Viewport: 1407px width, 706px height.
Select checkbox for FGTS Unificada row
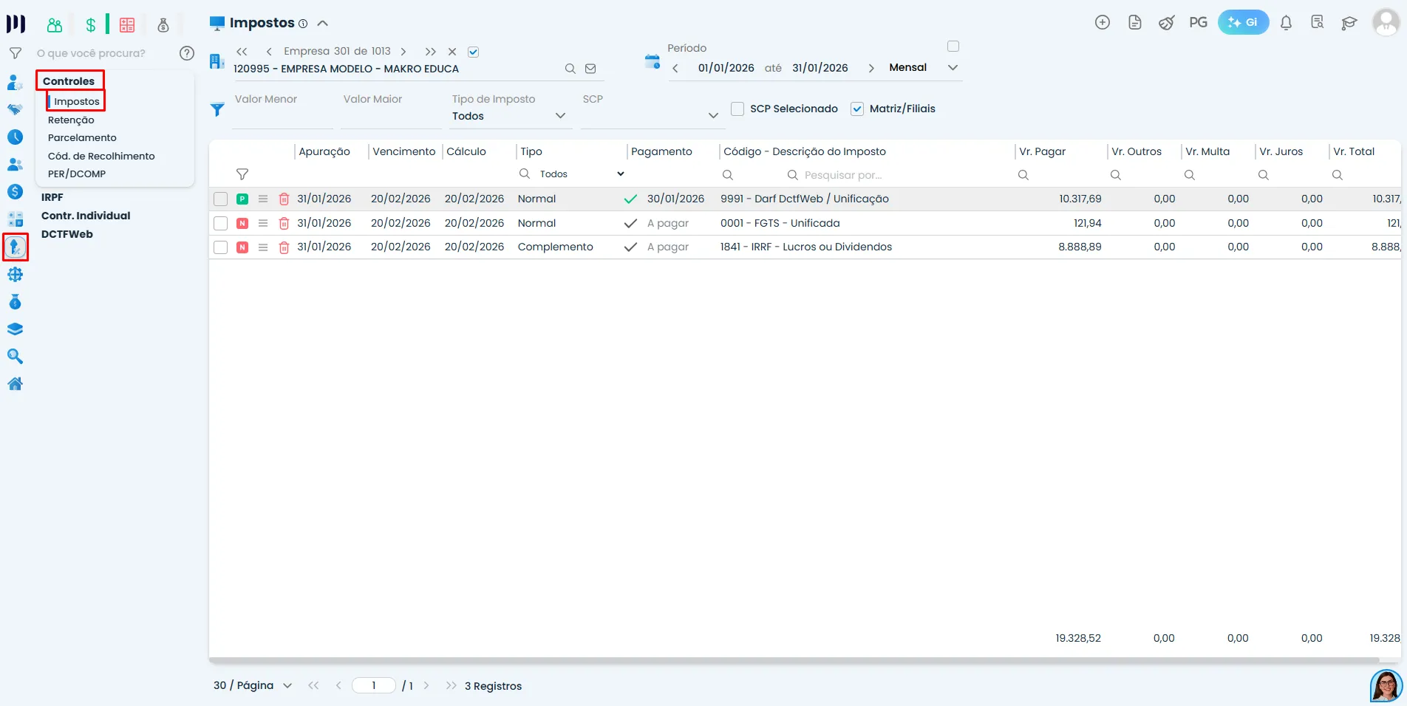pos(220,223)
